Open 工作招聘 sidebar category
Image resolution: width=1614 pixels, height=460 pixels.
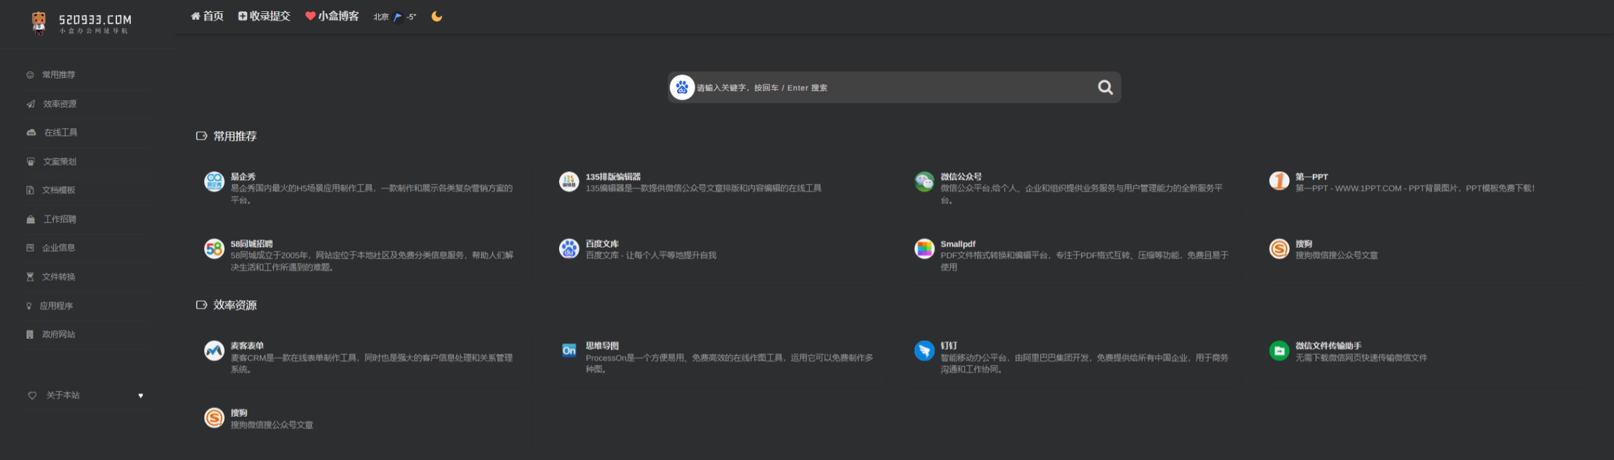coord(60,219)
